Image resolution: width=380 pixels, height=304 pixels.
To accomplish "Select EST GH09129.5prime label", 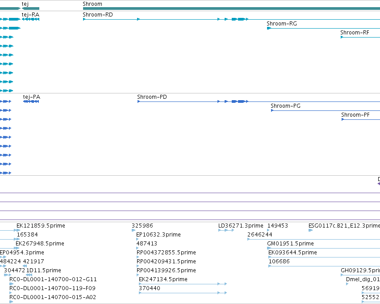I will coord(360,270).
